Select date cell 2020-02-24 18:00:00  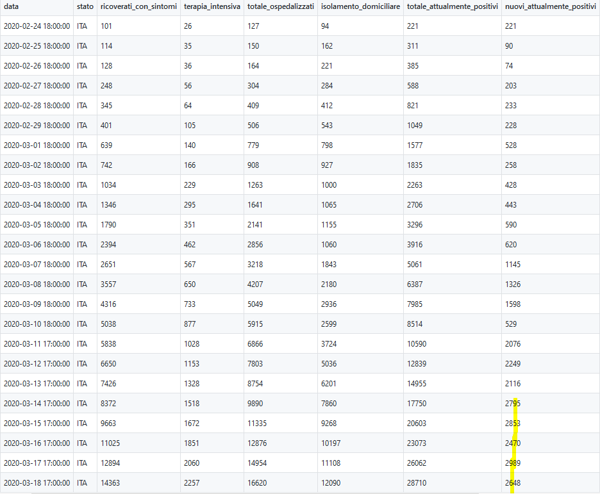37,26
